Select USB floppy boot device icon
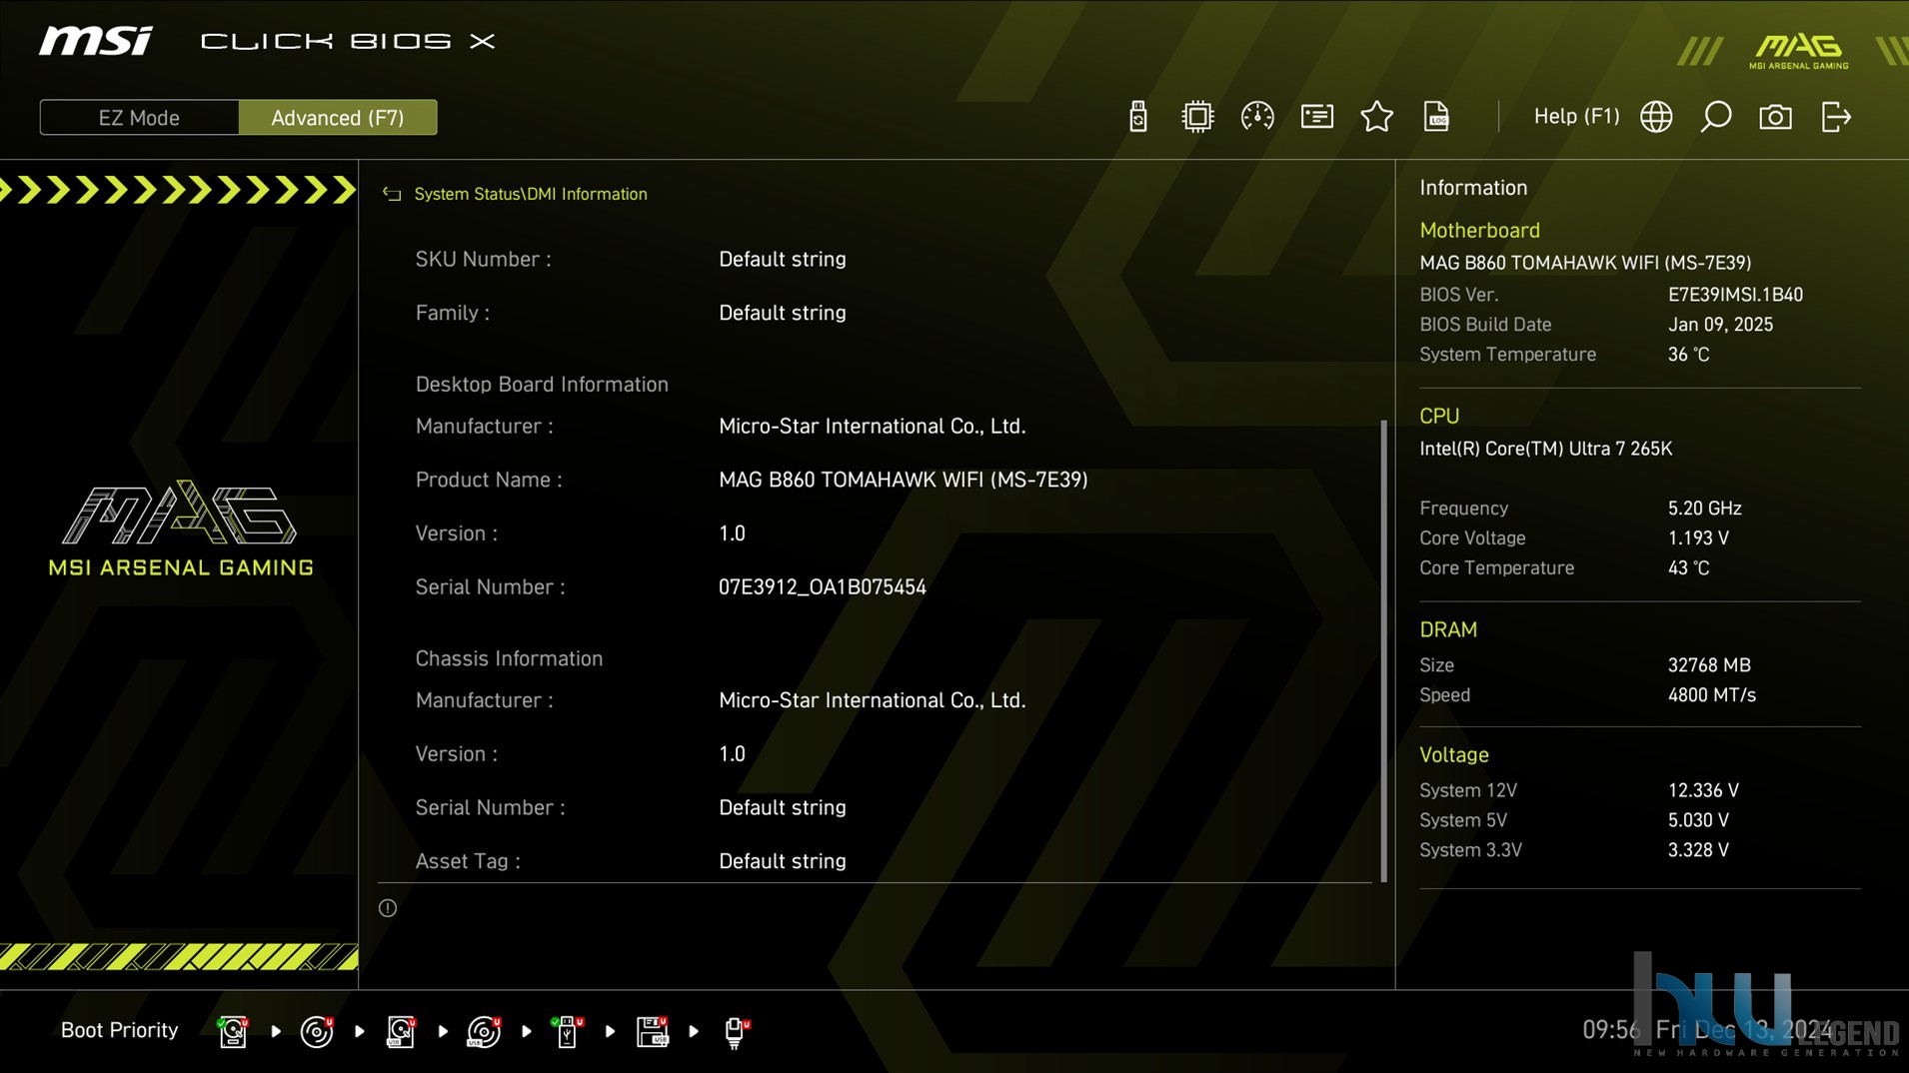Image resolution: width=1909 pixels, height=1073 pixels. click(x=652, y=1031)
